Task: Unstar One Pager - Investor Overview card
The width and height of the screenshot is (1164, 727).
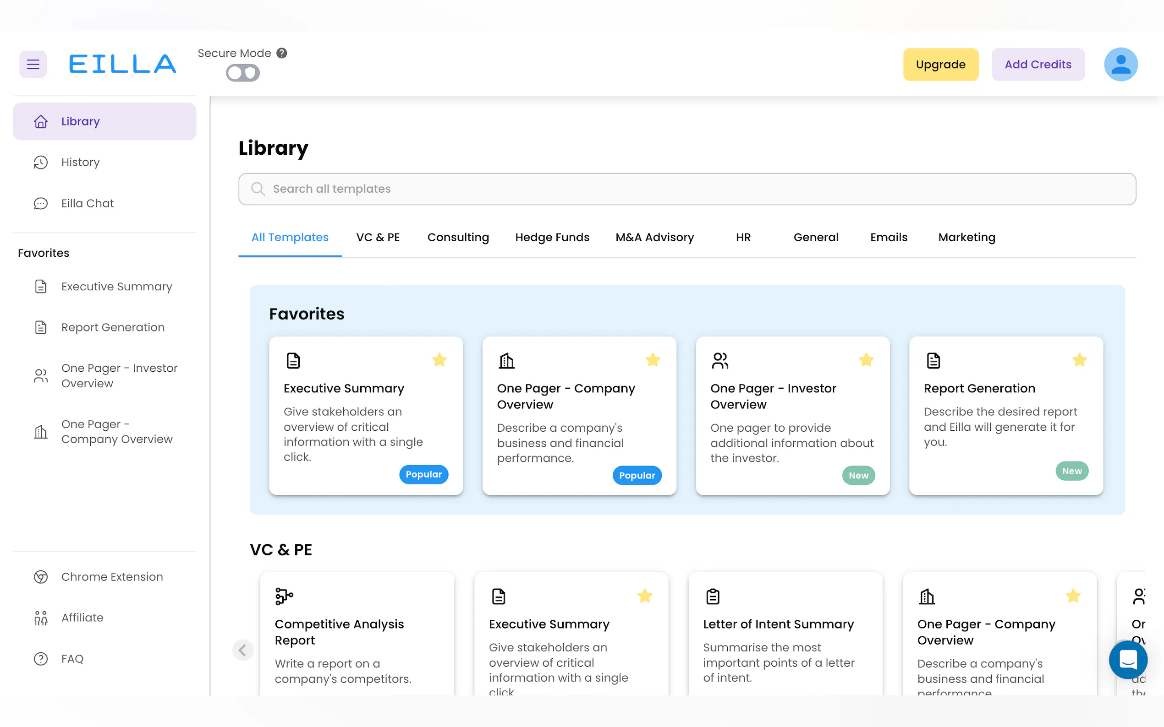Action: click(866, 360)
